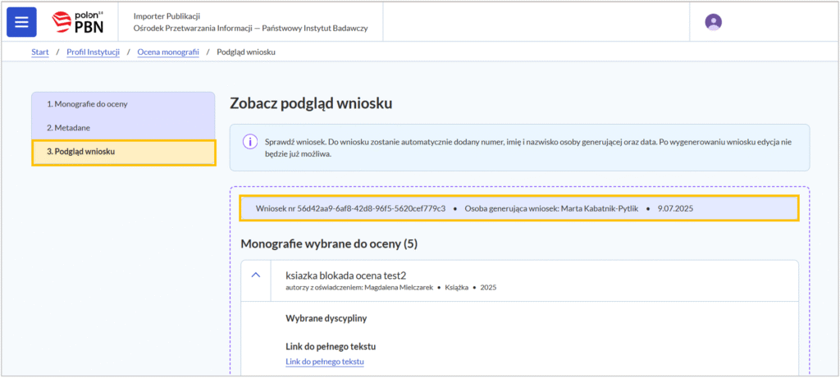Collapse the 'ksiazka blokada ocena test2' monograph

pyautogui.click(x=255, y=276)
